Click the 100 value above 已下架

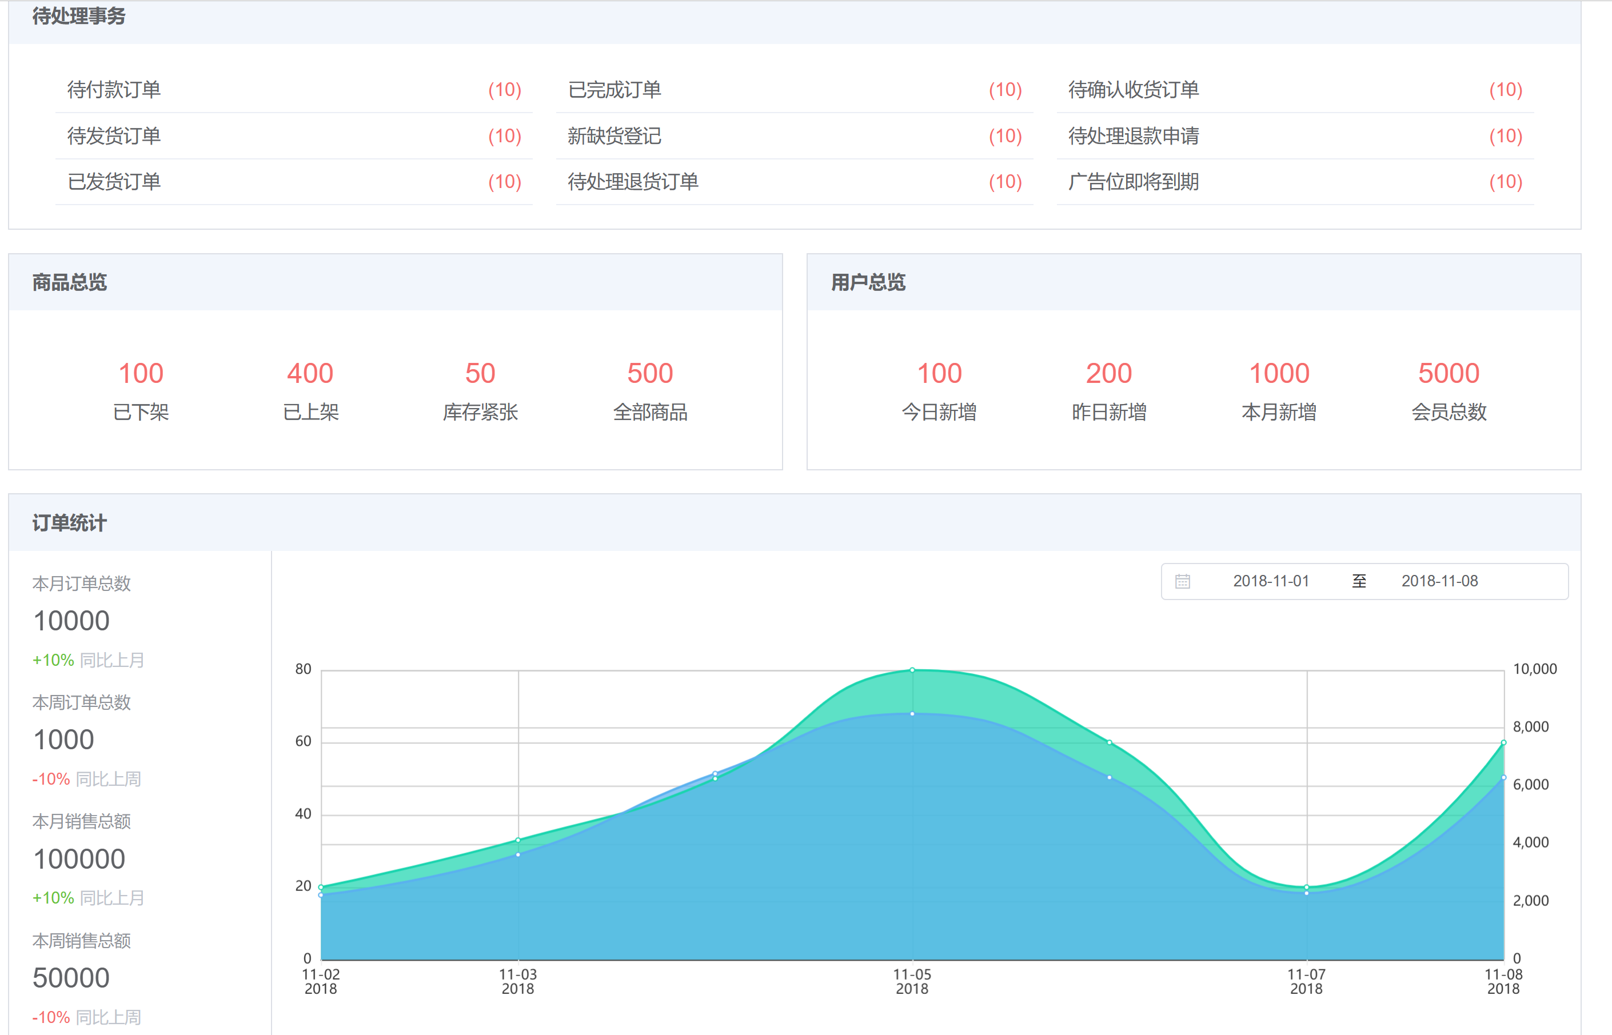(141, 373)
